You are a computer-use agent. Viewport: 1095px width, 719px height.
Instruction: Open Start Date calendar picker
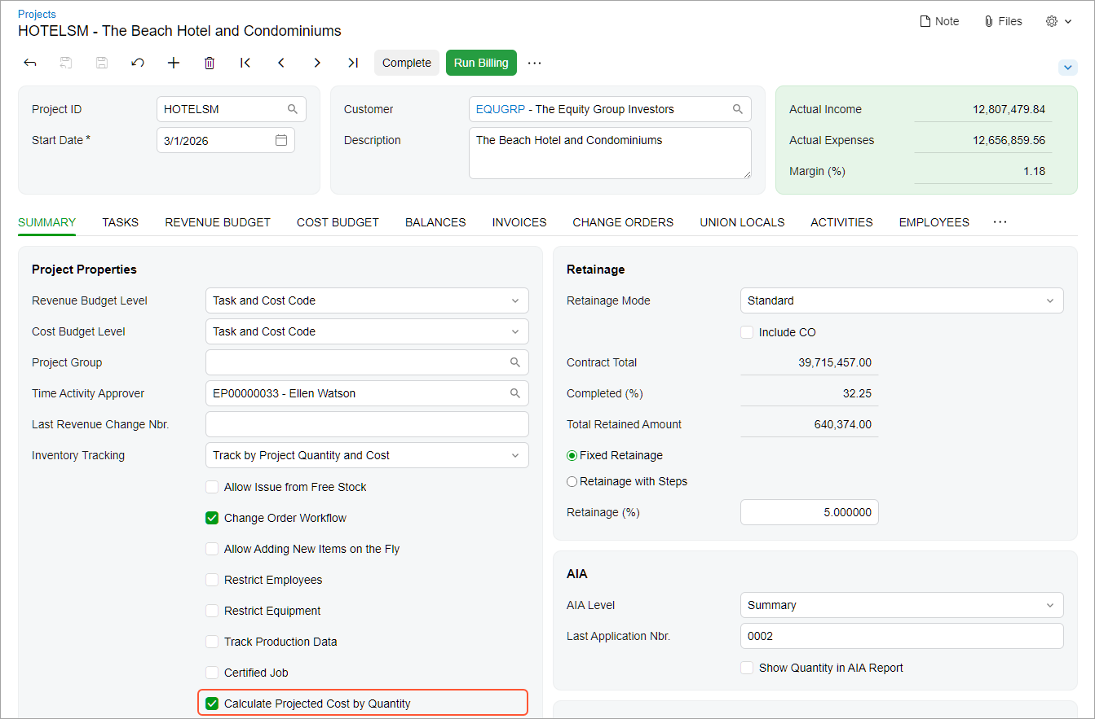tap(281, 140)
